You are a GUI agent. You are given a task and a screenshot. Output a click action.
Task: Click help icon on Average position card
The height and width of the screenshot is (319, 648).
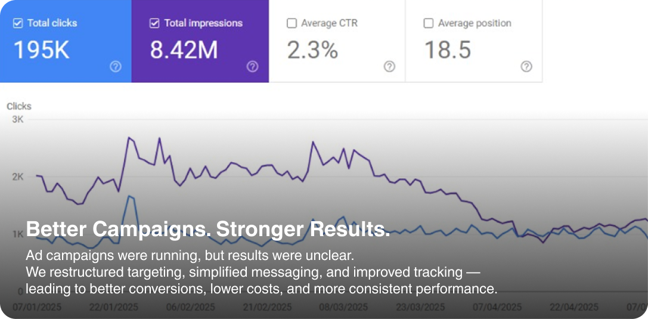526,67
